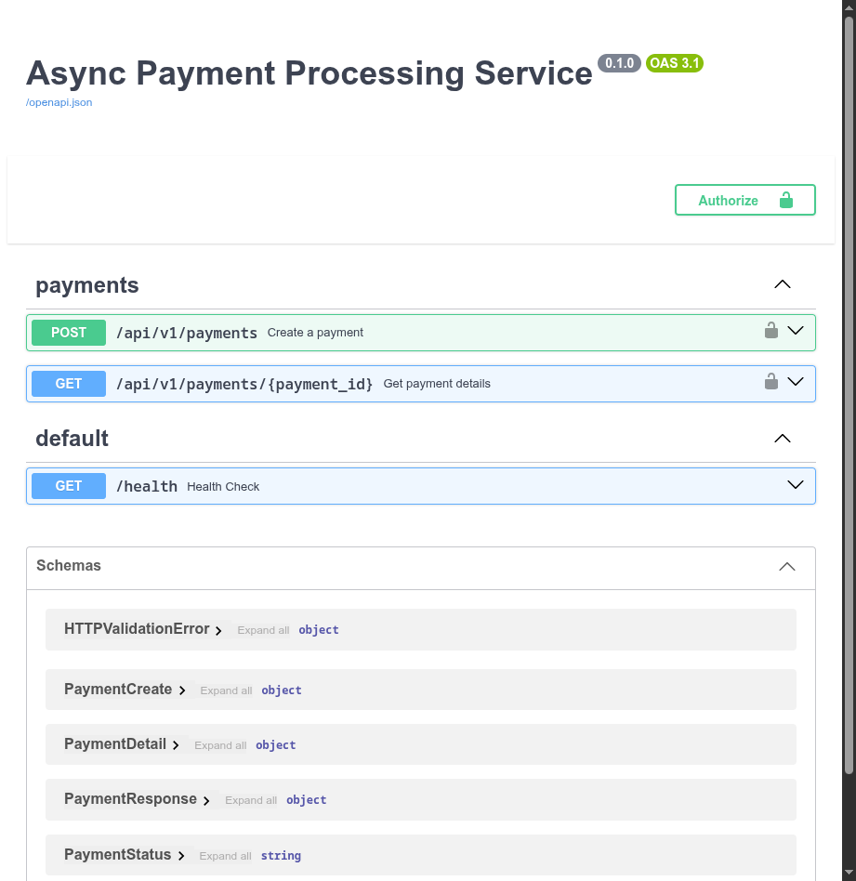Screen dimensions: 856x881
Task: Expand the GET /health operation chevron
Action: [x=796, y=484]
